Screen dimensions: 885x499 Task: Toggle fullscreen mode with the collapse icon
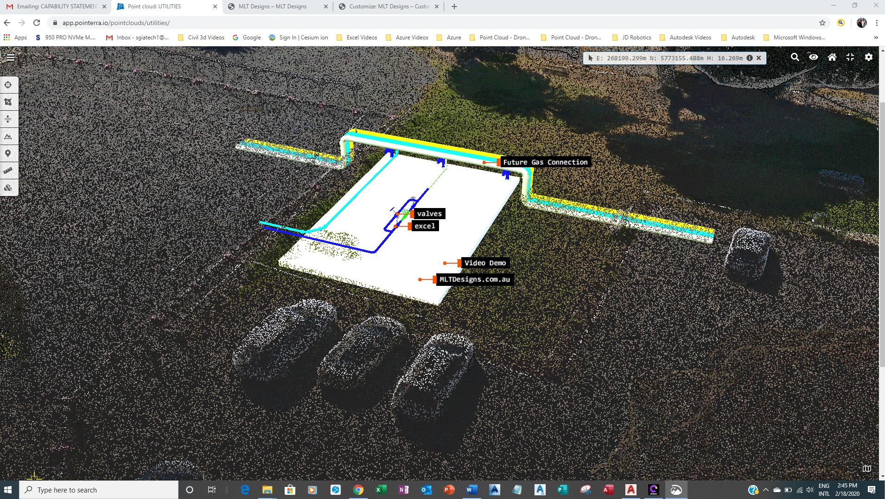pos(850,57)
